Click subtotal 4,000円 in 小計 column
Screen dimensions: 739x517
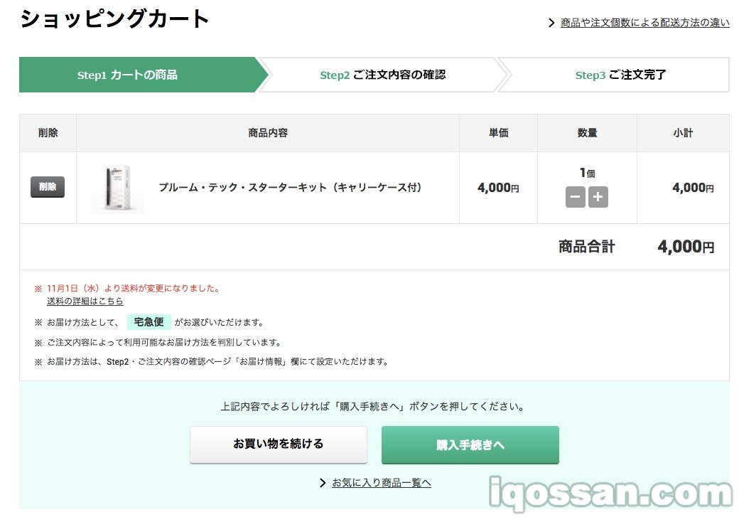(693, 188)
